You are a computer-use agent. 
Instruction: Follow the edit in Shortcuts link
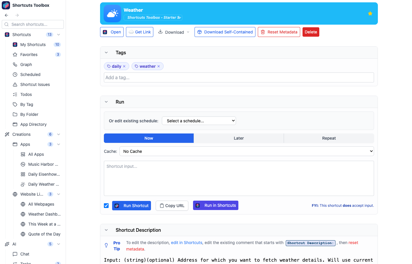(187, 243)
